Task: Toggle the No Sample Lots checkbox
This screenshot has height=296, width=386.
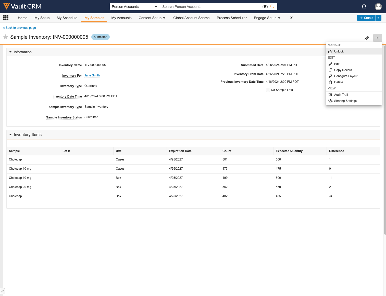Action: coord(268,90)
